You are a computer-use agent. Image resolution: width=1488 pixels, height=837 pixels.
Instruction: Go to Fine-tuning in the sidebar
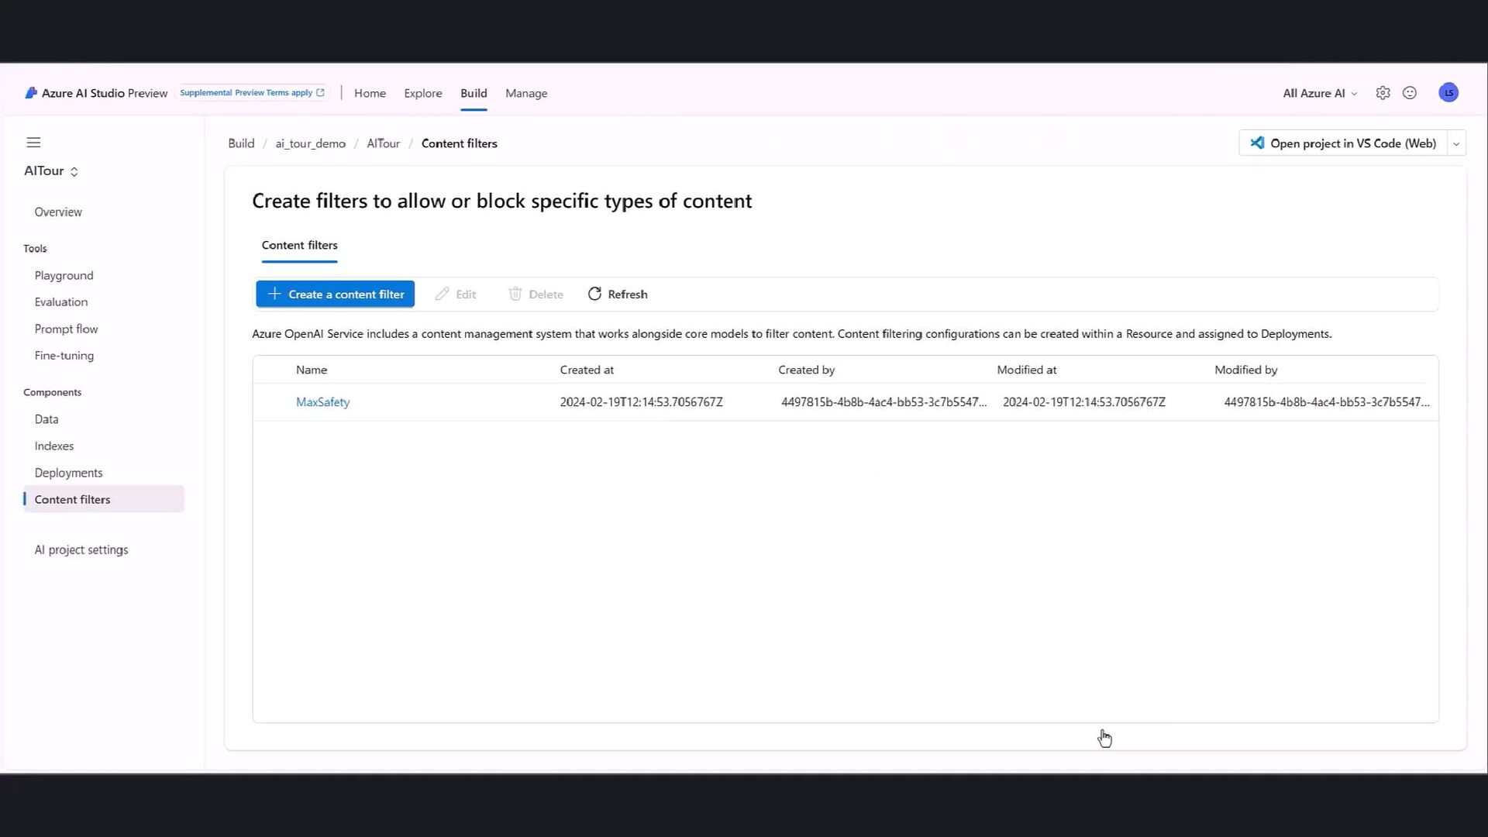tap(64, 355)
